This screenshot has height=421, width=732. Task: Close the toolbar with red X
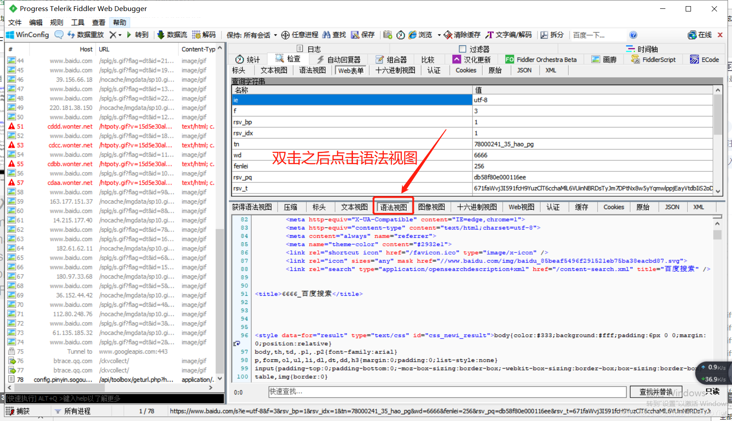pyautogui.click(x=720, y=35)
